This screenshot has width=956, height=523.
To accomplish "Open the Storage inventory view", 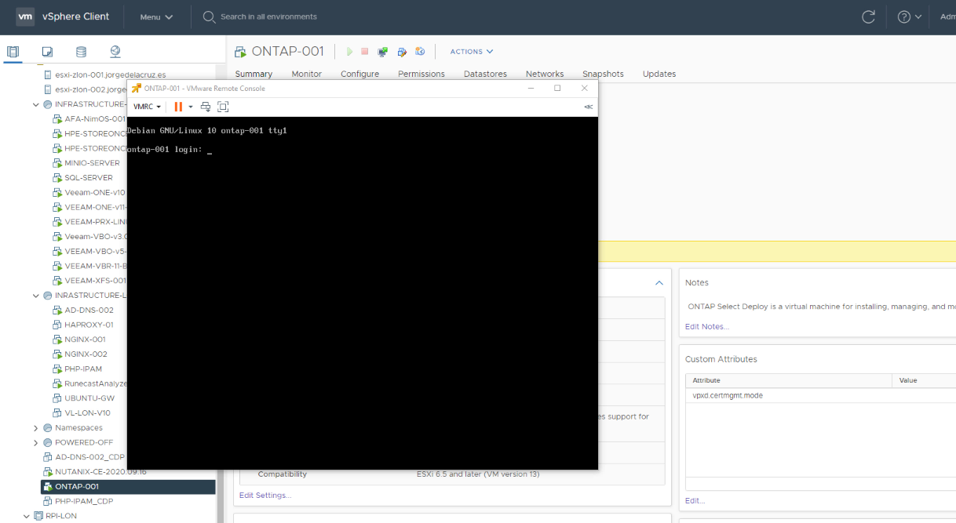I will [81, 52].
